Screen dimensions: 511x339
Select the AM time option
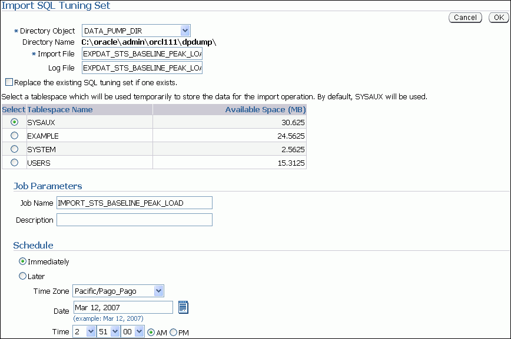click(x=152, y=332)
